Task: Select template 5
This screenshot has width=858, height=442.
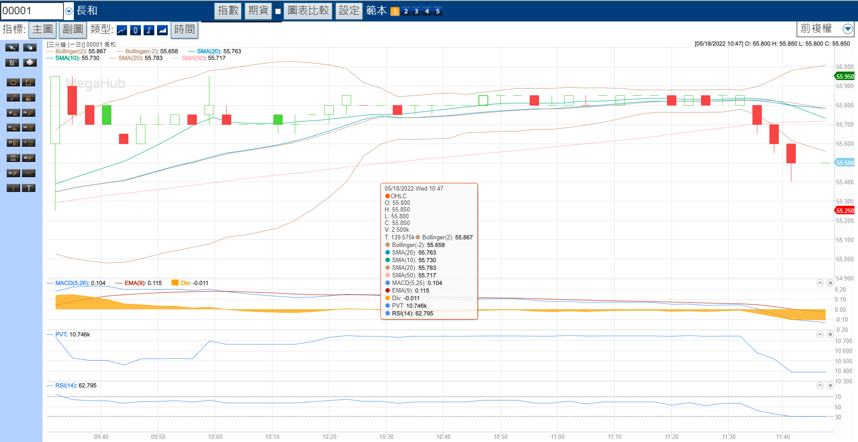Action: click(x=438, y=11)
